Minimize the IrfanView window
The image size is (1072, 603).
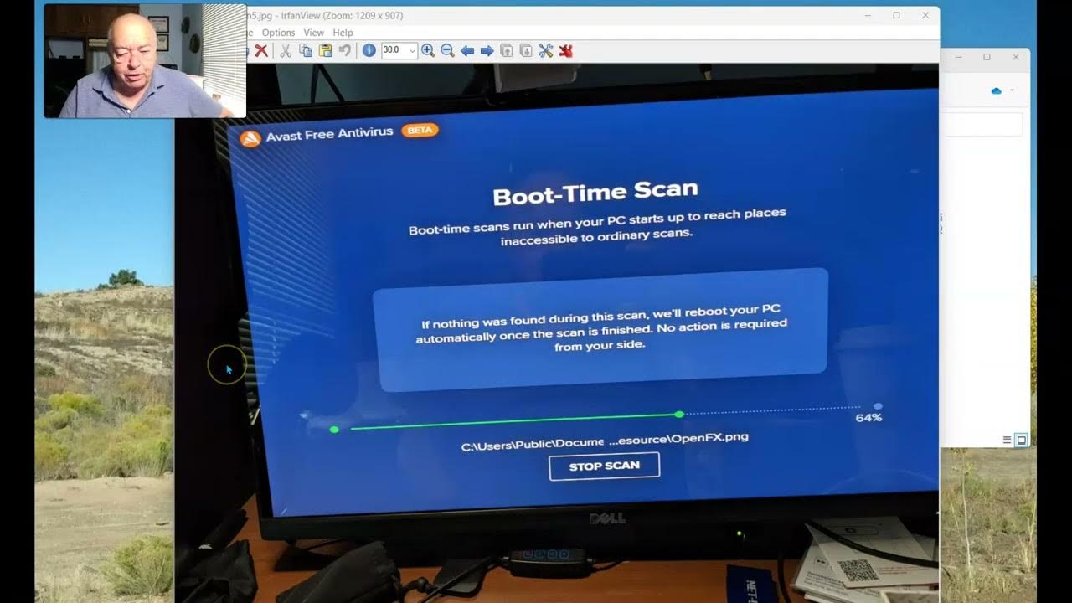[868, 15]
